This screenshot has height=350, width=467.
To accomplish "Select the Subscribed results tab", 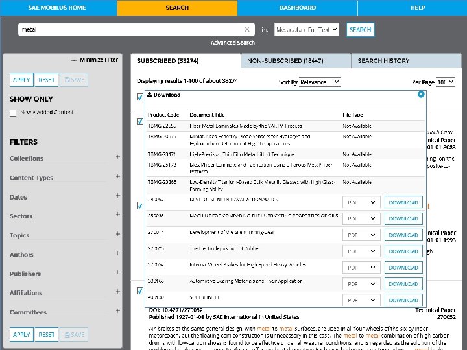I will 186,61.
